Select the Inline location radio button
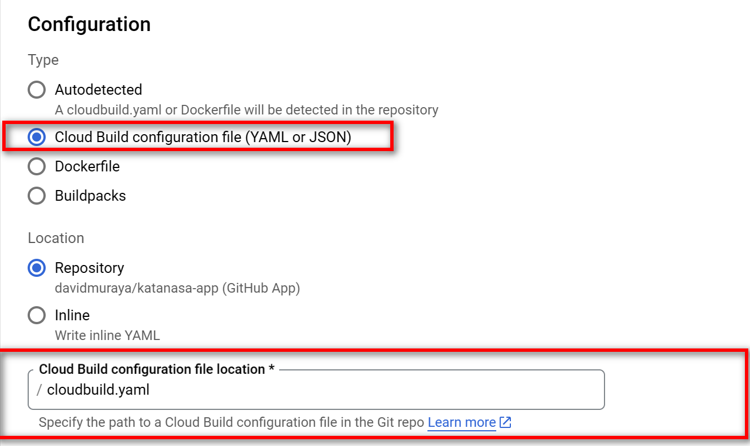The image size is (750, 446). coord(37,315)
